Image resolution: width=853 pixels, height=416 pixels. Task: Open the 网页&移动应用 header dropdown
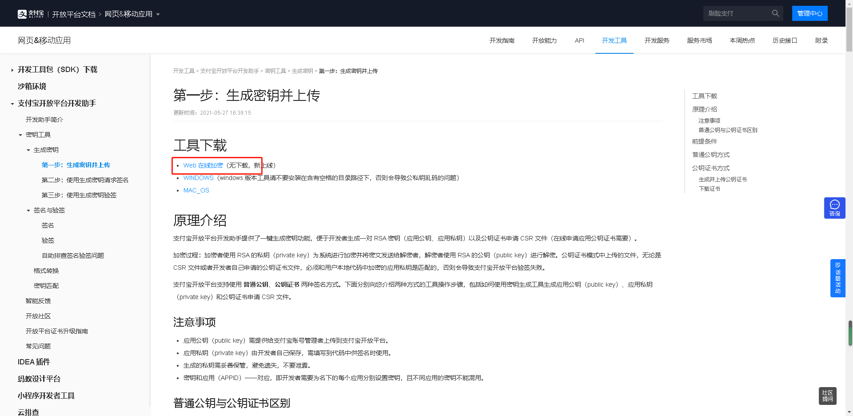[132, 14]
